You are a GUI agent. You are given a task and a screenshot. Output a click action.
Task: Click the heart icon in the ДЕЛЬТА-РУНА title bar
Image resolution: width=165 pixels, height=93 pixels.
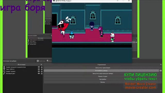tap(54, 1)
